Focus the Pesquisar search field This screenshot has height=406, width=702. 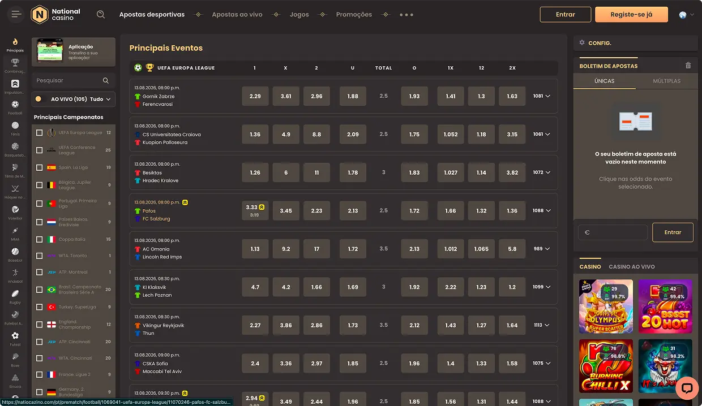(74, 80)
